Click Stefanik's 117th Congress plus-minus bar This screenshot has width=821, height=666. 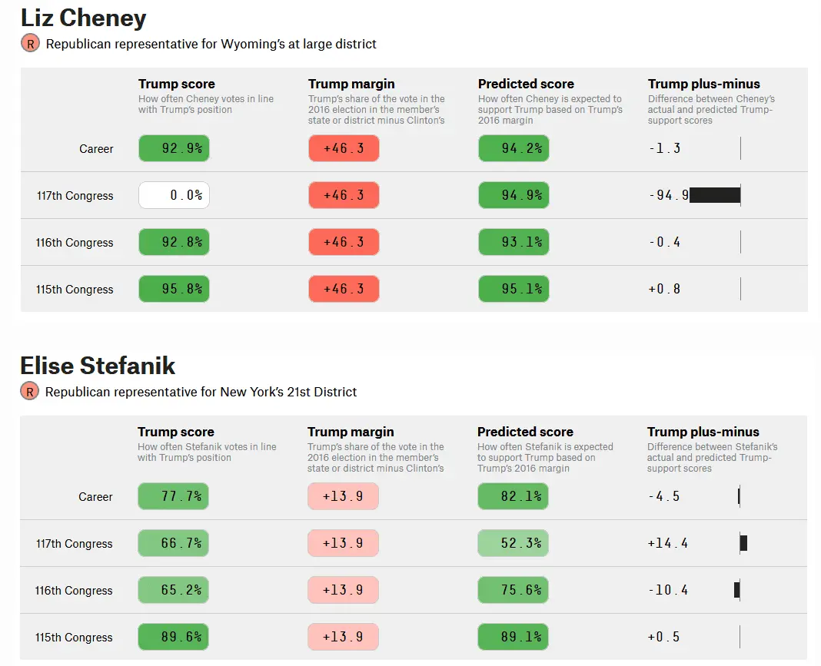pyautogui.click(x=743, y=543)
